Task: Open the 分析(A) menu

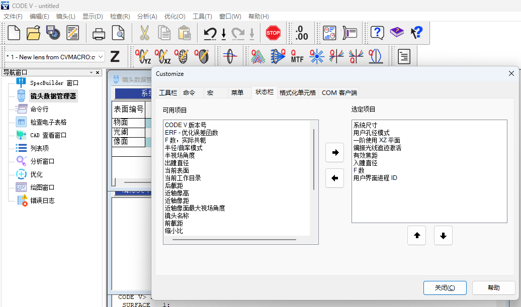Action: (147, 17)
